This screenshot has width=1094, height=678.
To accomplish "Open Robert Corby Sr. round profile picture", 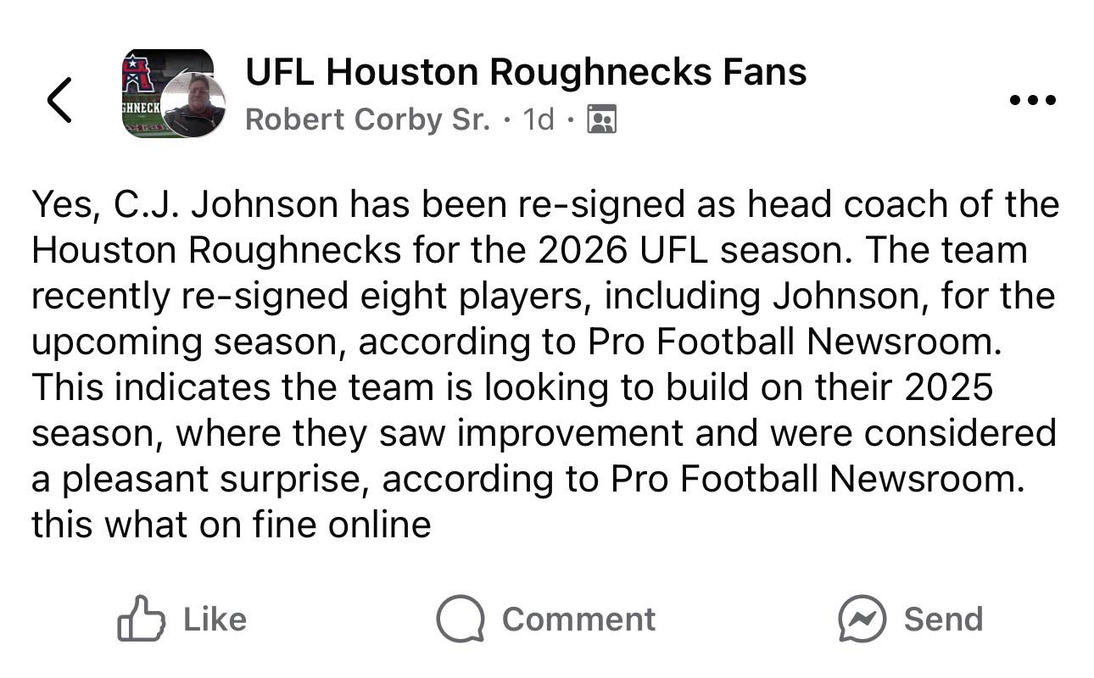I will 193,104.
